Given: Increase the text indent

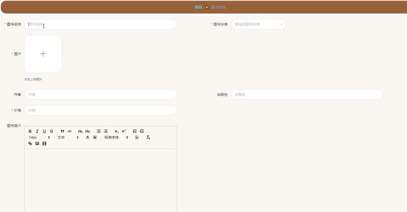Looking at the screenshot, I should pyautogui.click(x=142, y=131).
